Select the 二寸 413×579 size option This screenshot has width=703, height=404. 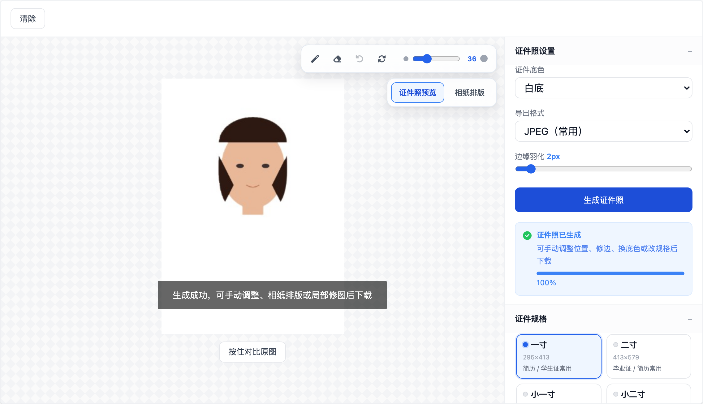click(x=649, y=356)
